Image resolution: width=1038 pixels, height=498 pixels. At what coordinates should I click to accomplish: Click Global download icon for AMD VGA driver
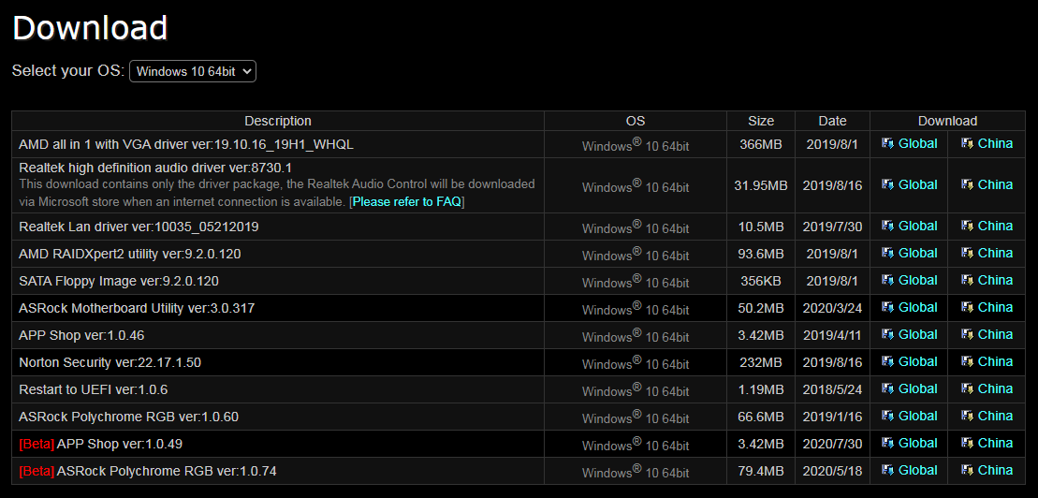[x=887, y=144]
